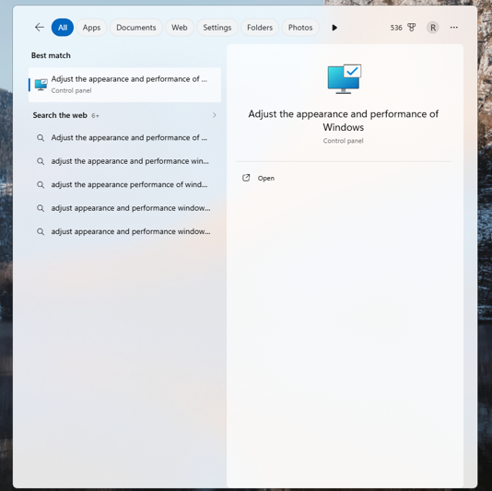Click the Best match heading
This screenshot has width=492, height=491.
click(x=51, y=55)
